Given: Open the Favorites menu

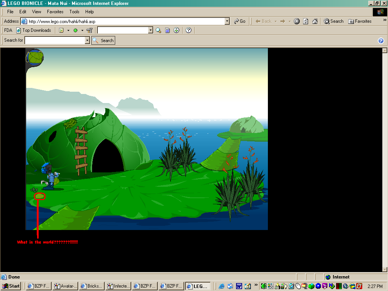Looking at the screenshot, I should coord(55,12).
